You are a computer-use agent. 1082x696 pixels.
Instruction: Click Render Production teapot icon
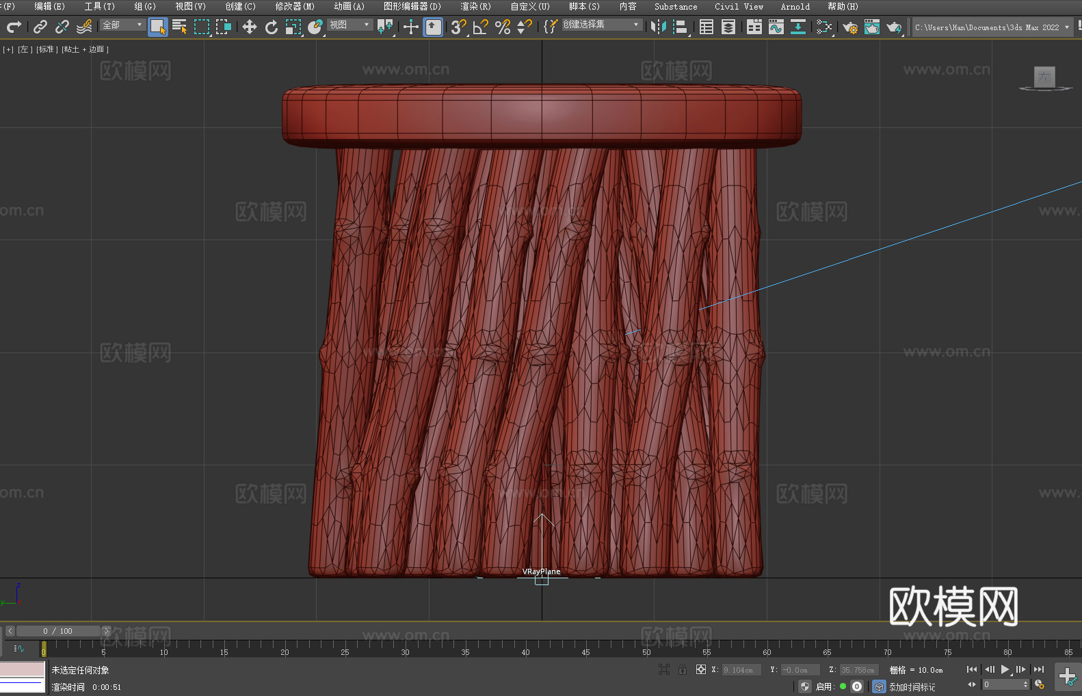pos(894,27)
